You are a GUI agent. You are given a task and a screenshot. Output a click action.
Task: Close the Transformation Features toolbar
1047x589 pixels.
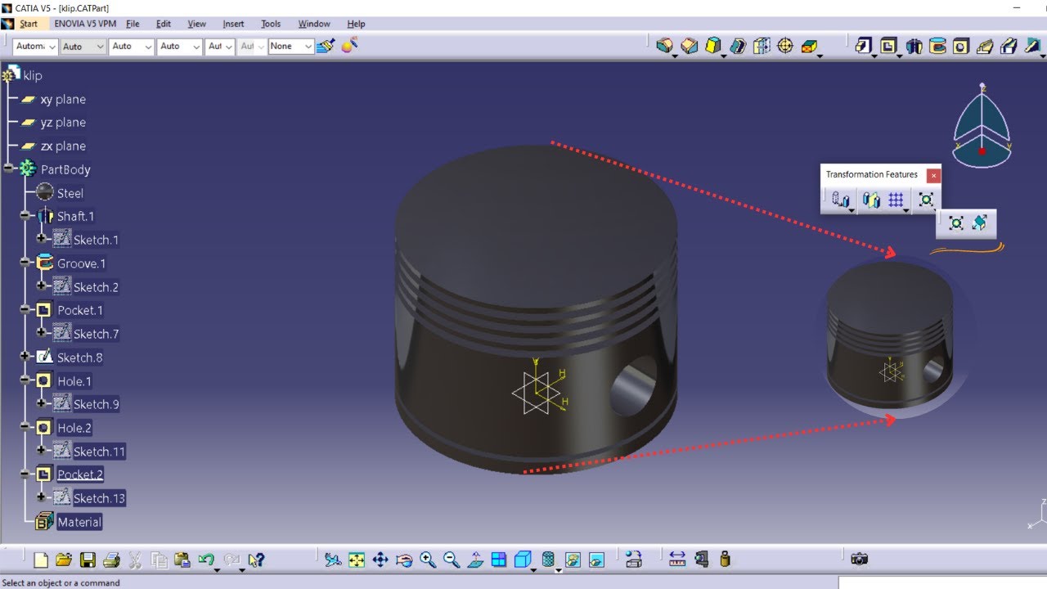coord(933,175)
